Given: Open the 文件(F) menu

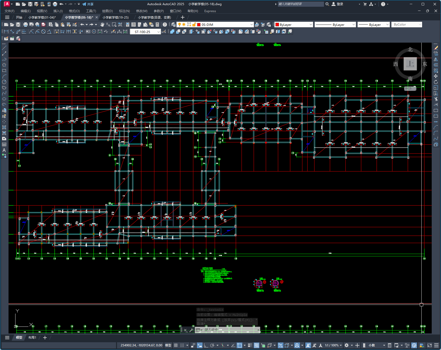Looking at the screenshot, I should point(10,11).
